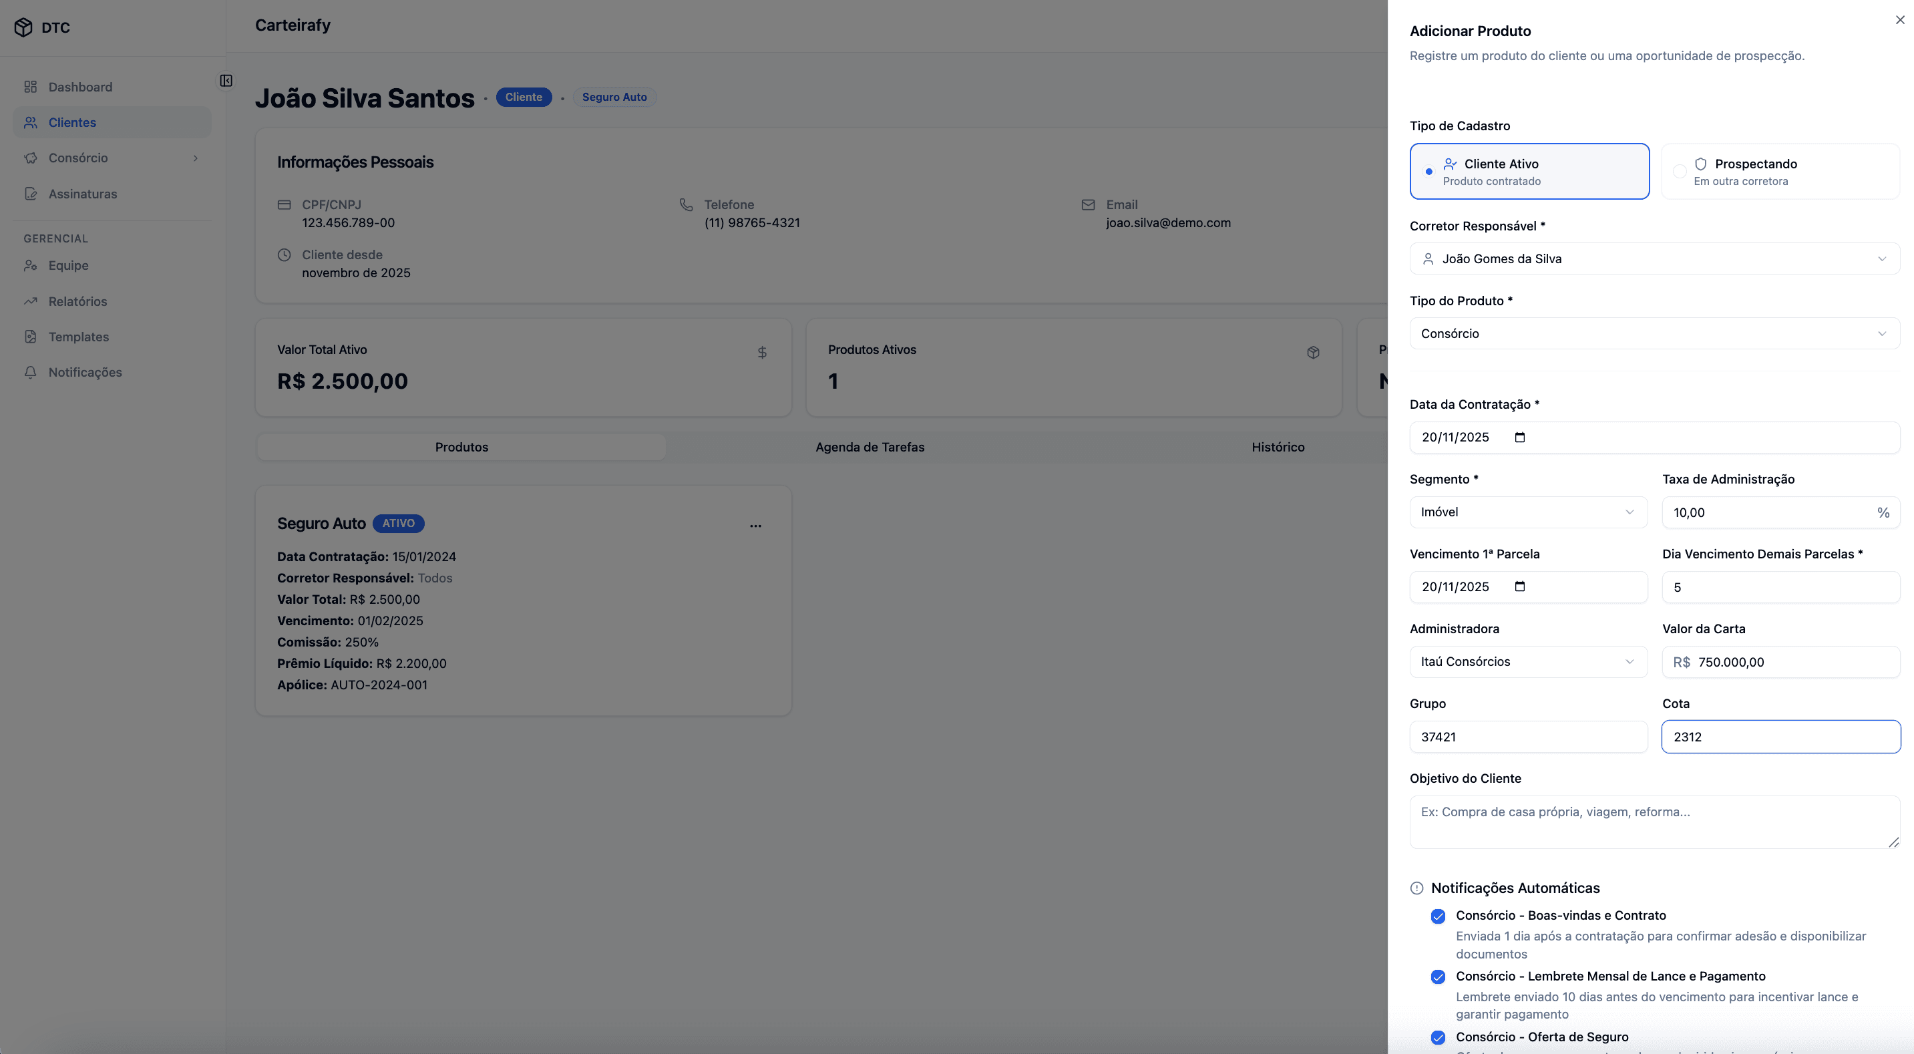The image size is (1914, 1054).
Task: Open the Tipo do Produto dropdown
Action: [x=1654, y=334]
